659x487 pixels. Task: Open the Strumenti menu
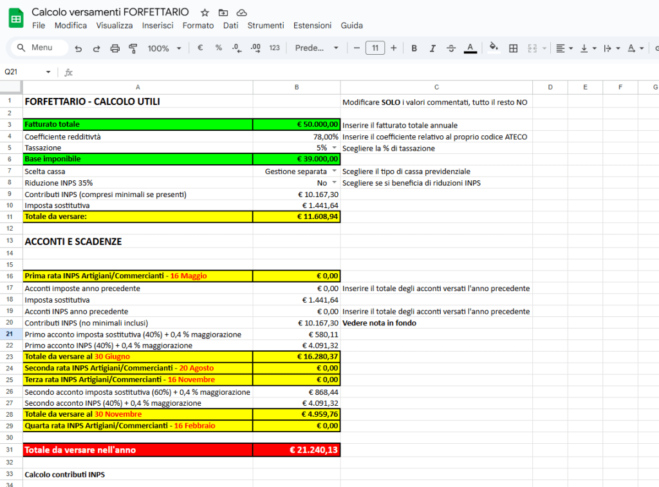pyautogui.click(x=266, y=25)
